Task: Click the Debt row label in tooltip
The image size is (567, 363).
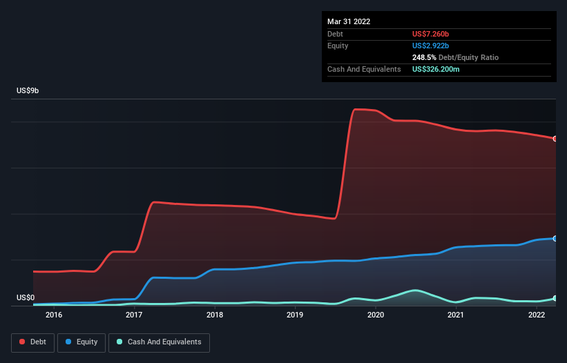Action: [335, 34]
